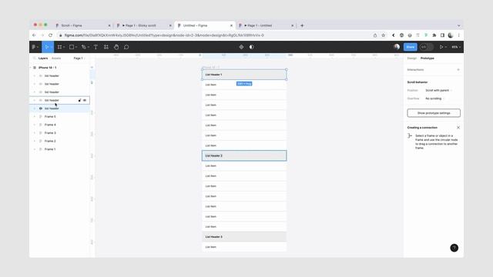493x277 pixels.
Task: Toggle visibility eye on hovered list header layer
Action: [x=85, y=100]
